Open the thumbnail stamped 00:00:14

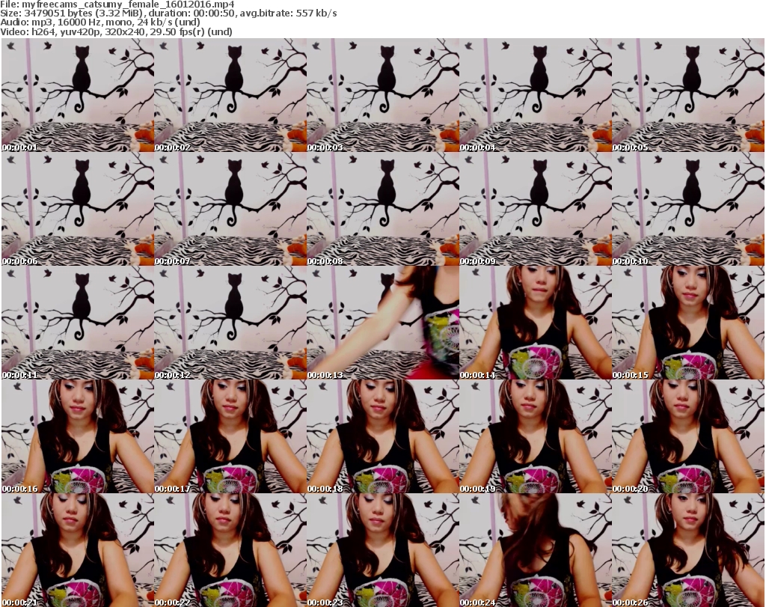click(x=536, y=323)
